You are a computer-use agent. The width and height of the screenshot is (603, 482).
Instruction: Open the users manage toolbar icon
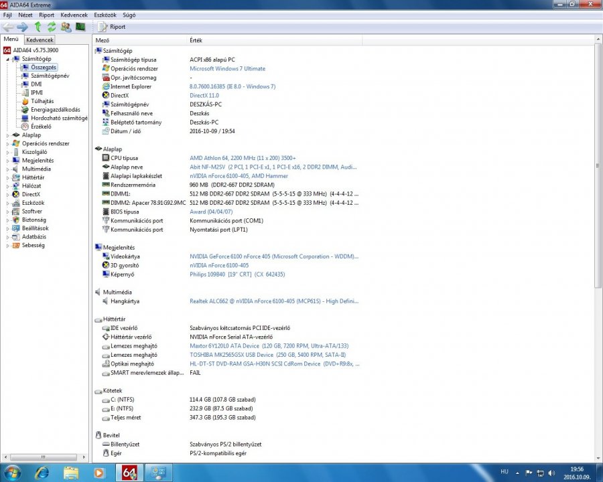tap(66, 27)
